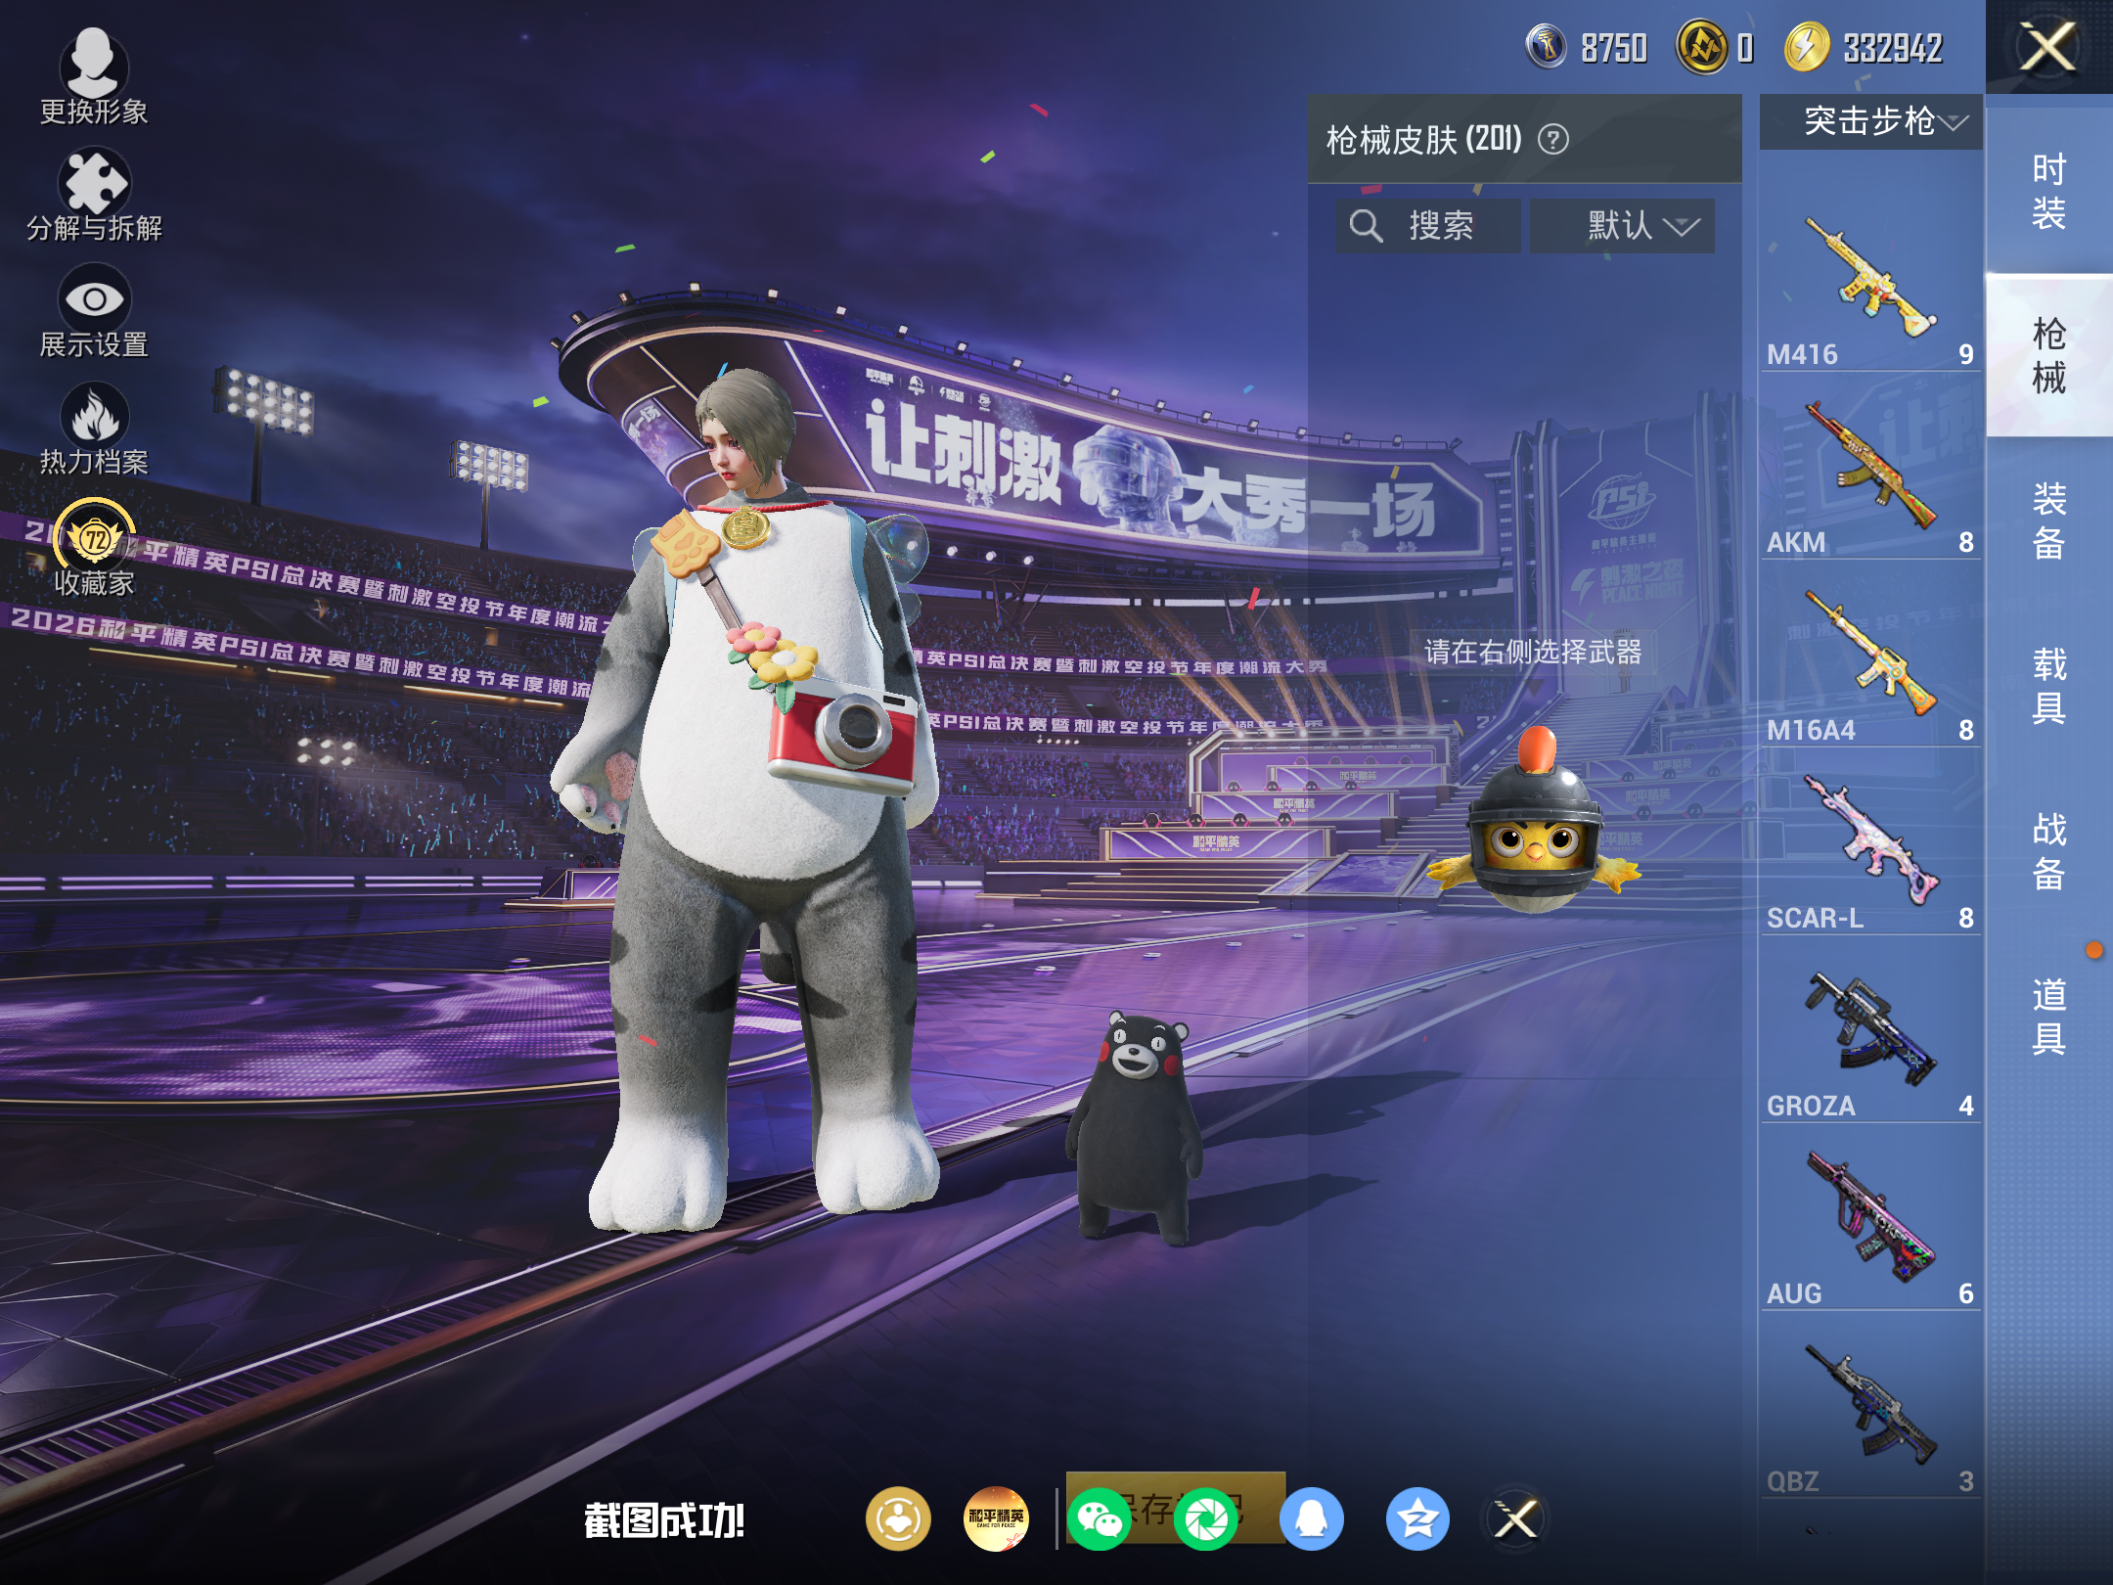Click the 搜索 search field

click(x=1428, y=226)
